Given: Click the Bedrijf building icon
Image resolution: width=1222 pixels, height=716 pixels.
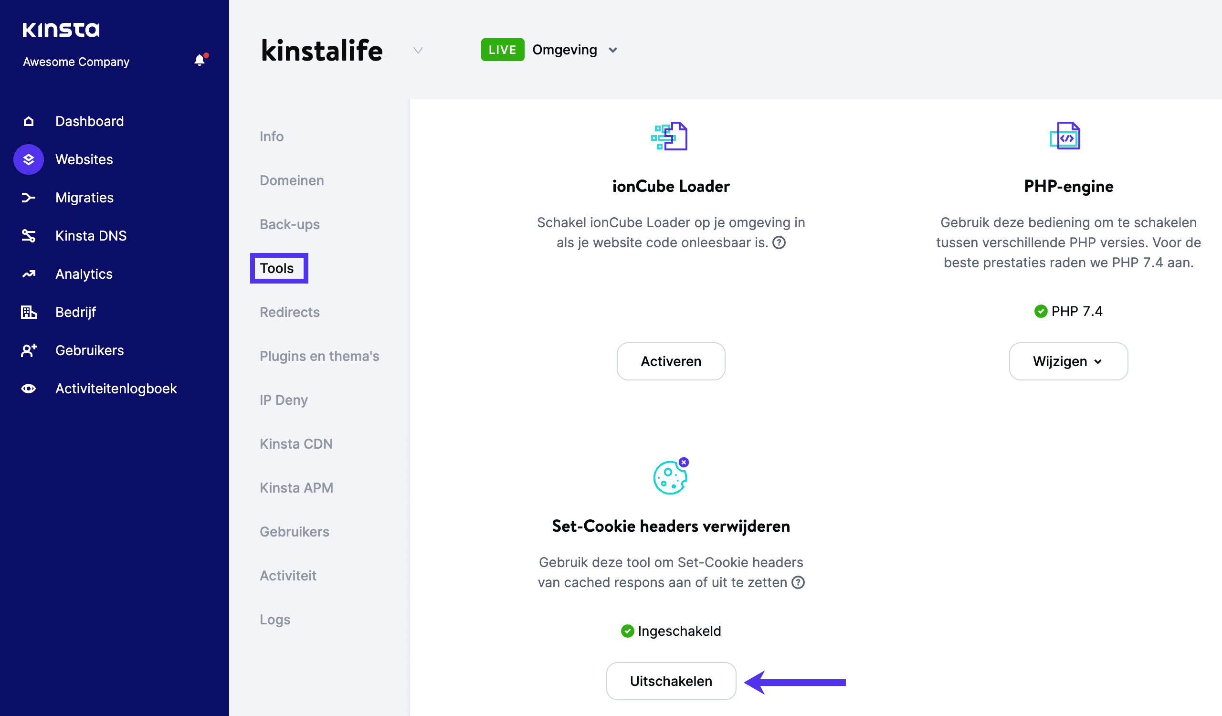Looking at the screenshot, I should click(x=29, y=312).
